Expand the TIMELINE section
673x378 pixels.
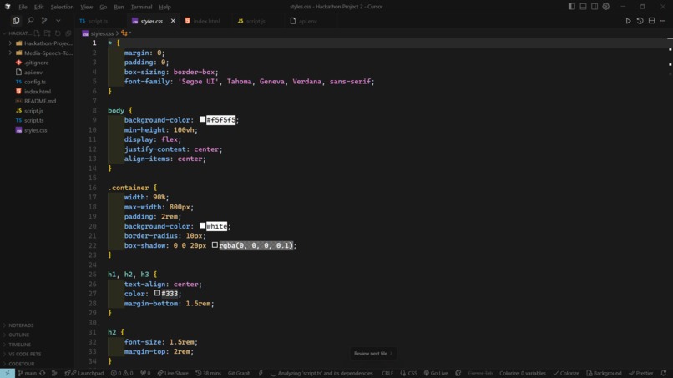pyautogui.click(x=19, y=345)
